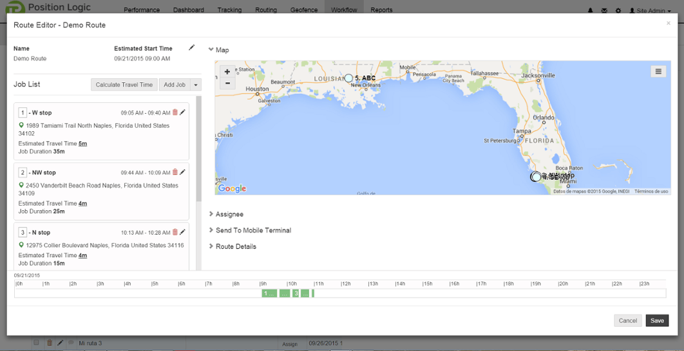Viewport: 684px width, 351px height.
Task: Click the number 2 box of NW stop
Action: 23,172
